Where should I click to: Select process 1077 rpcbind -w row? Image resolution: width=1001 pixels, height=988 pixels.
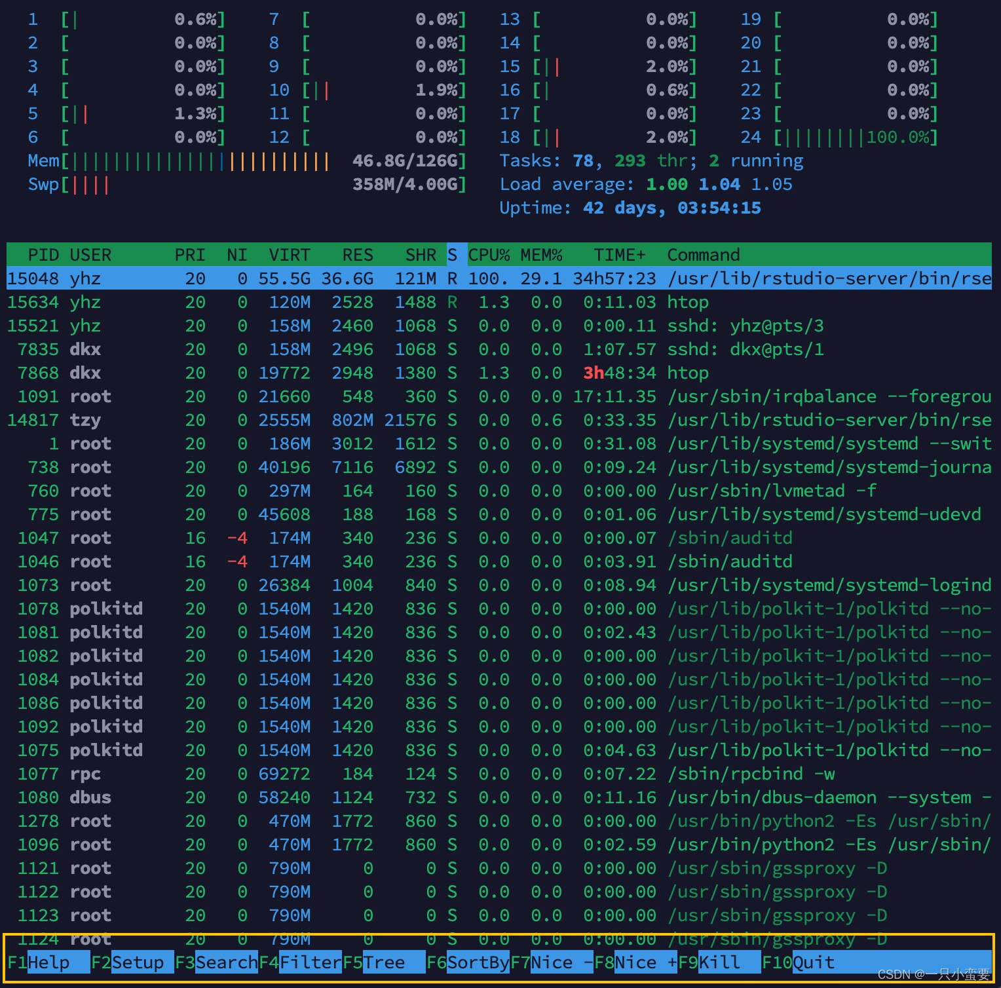click(499, 774)
